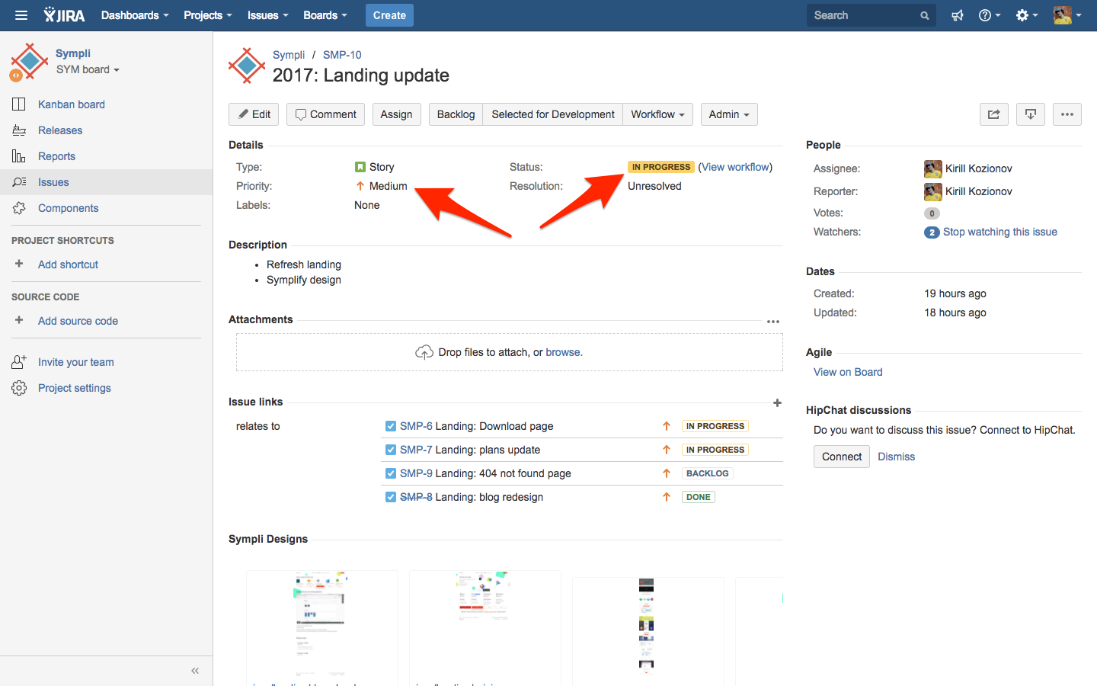Open the more actions ellipsis button

point(1067,114)
